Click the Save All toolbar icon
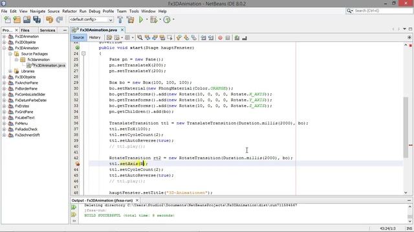 click(37, 19)
